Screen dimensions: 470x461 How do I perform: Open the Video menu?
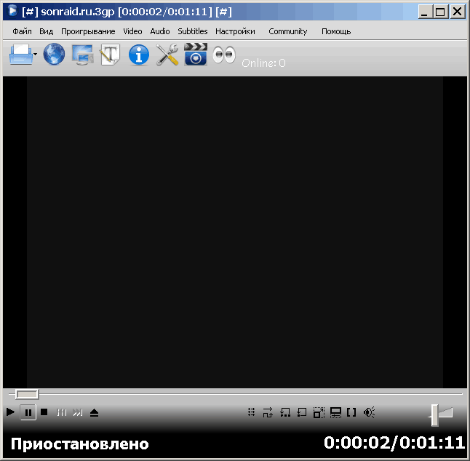tap(132, 31)
